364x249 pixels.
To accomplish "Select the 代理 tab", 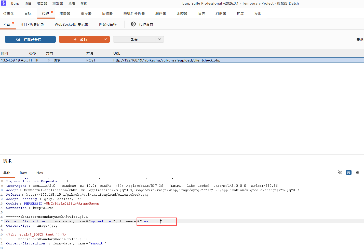I will [45, 13].
